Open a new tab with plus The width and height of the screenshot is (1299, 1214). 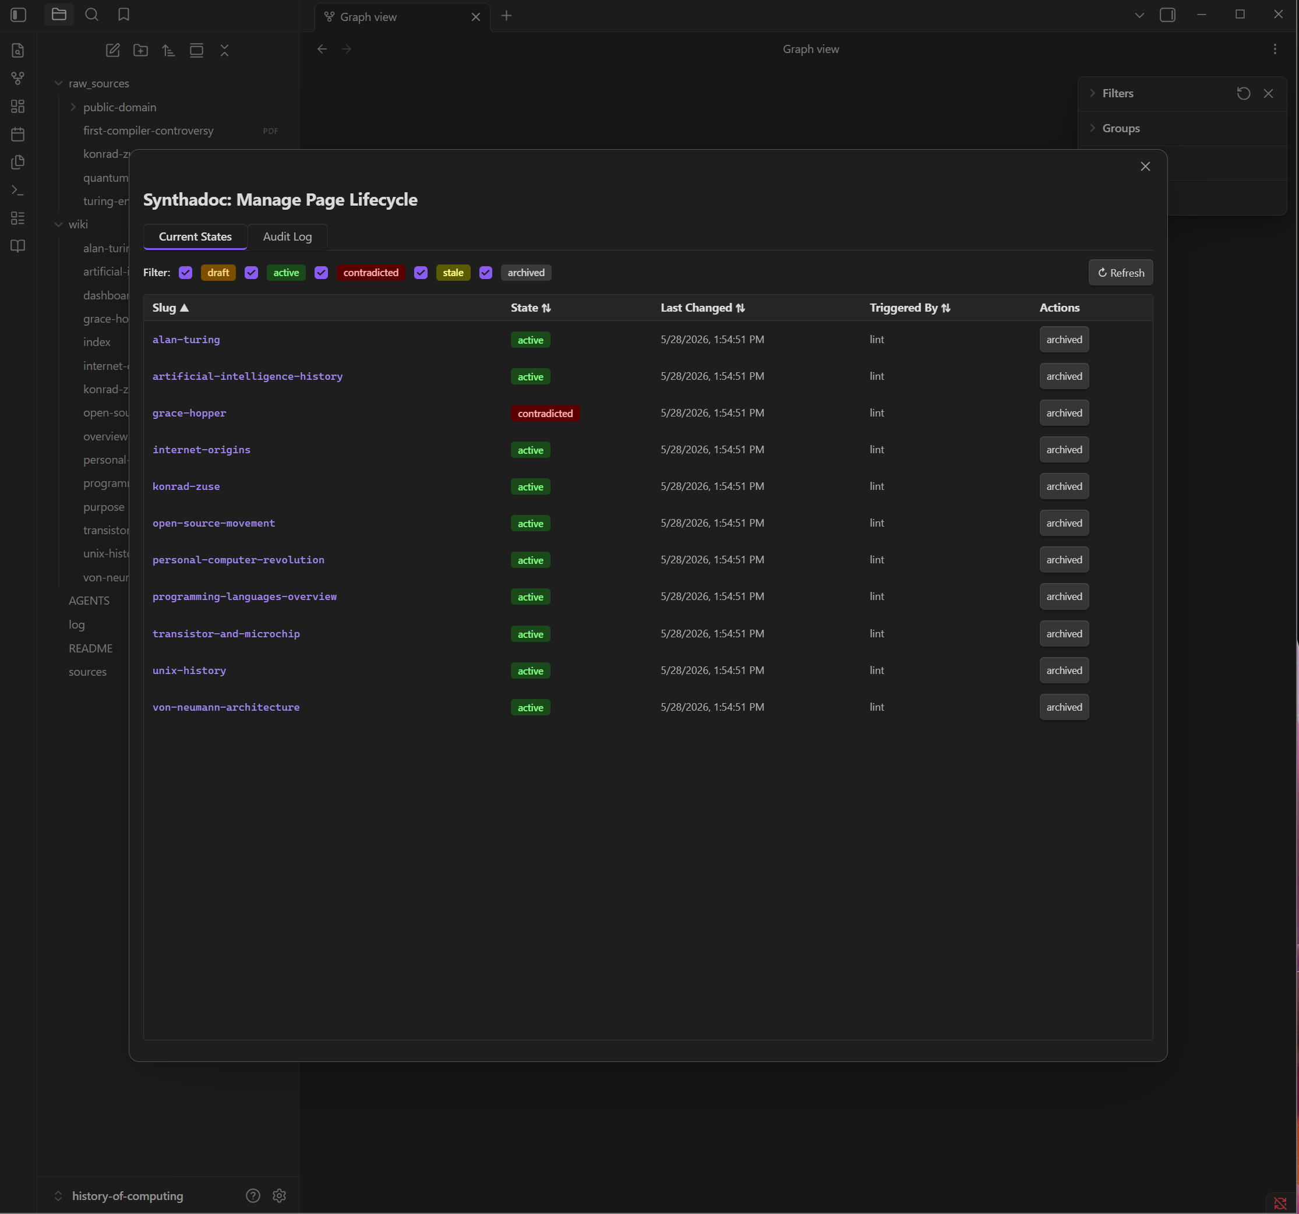506,16
